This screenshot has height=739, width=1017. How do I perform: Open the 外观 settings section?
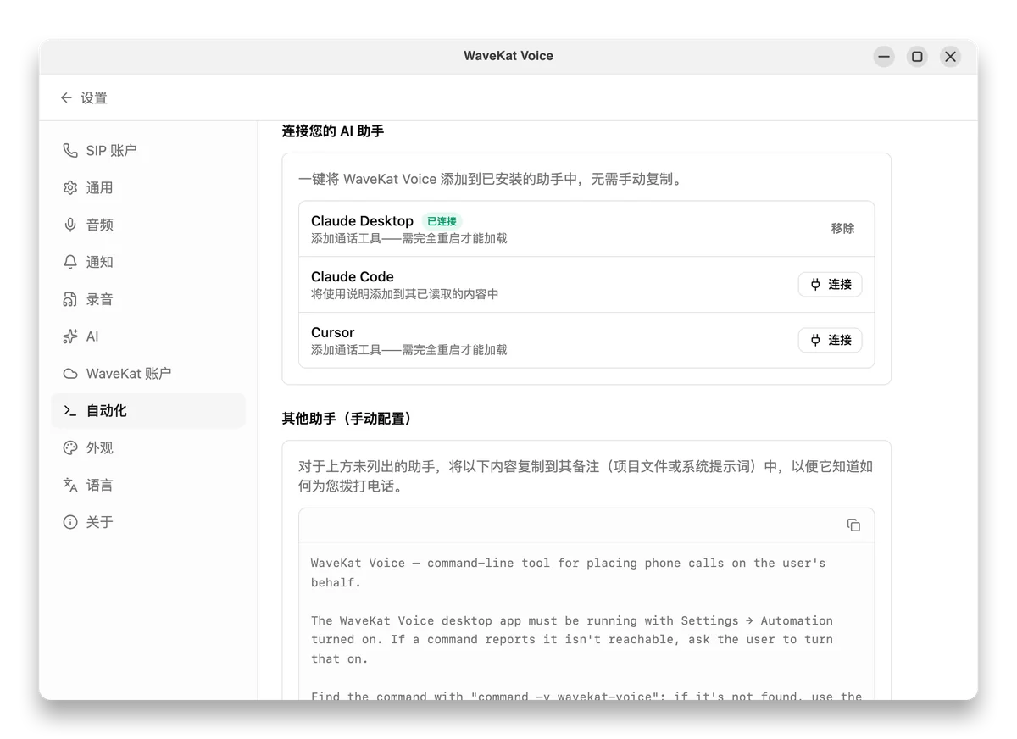pyautogui.click(x=148, y=448)
